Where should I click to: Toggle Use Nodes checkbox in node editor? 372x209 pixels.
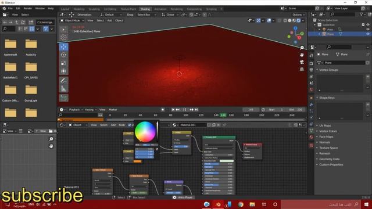click(x=130, y=125)
